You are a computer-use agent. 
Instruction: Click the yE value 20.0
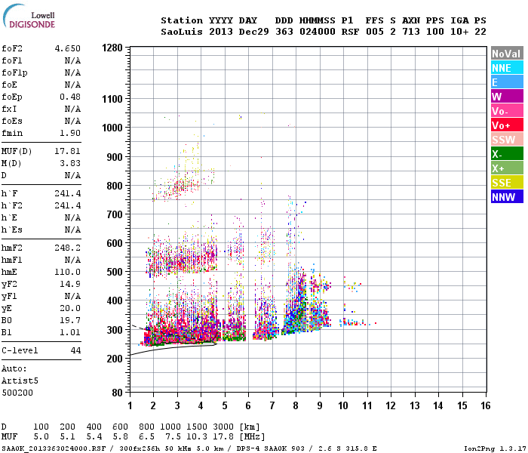70,308
